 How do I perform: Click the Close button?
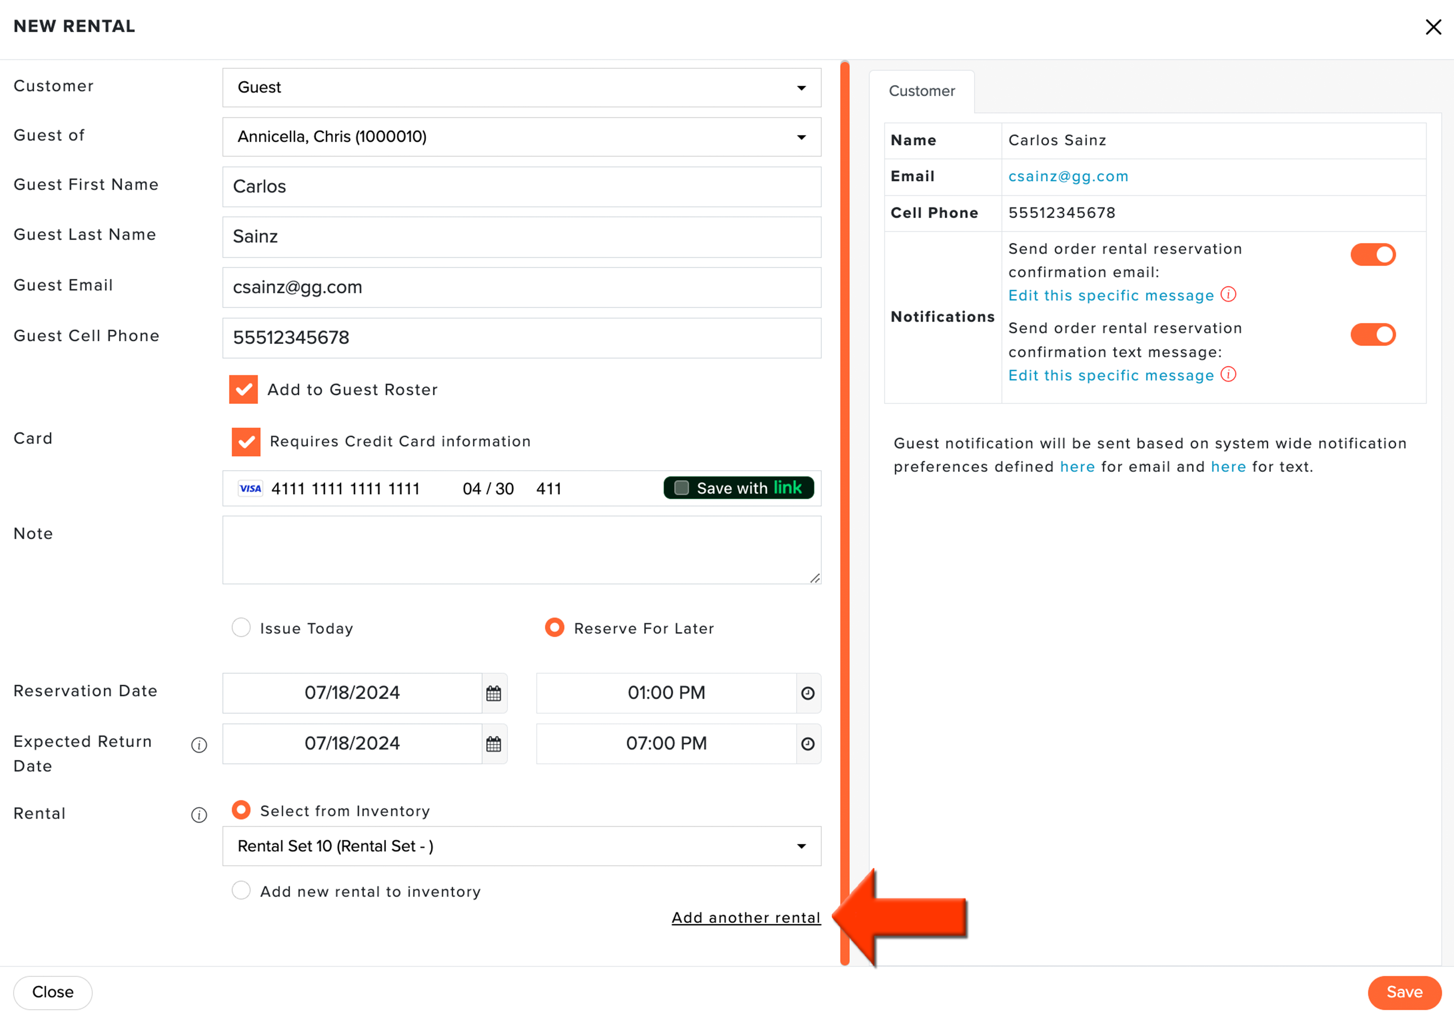(52, 992)
